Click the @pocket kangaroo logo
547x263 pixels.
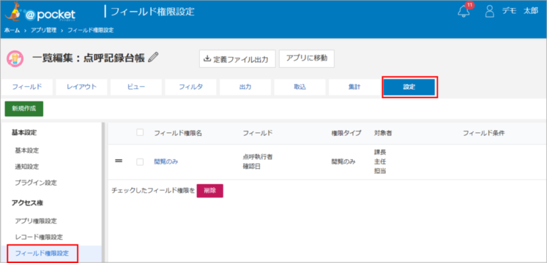tap(40, 12)
